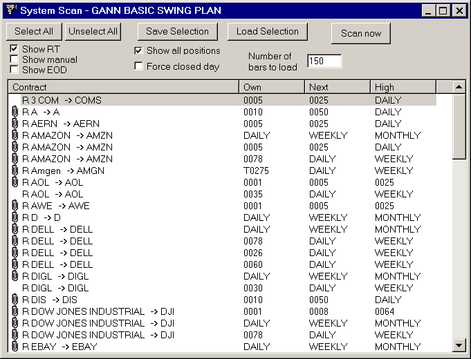Click the paperclip icon for R D row
Screen dimensions: 471x359
tap(15, 217)
